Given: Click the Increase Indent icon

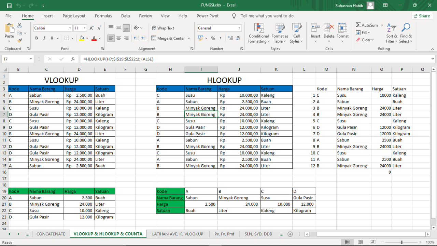Looking at the screenshot, I should click(144, 38).
